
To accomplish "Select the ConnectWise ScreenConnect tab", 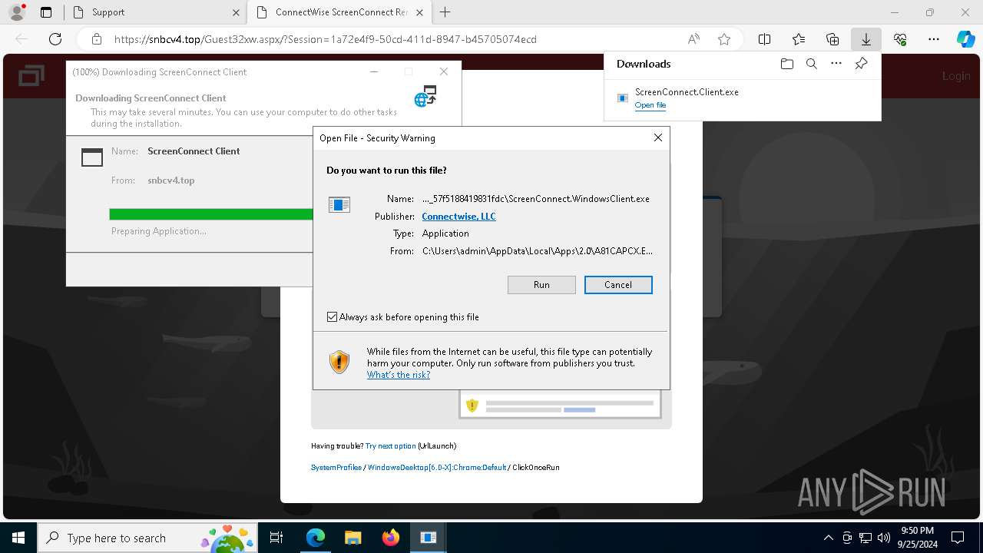I will 341,12.
